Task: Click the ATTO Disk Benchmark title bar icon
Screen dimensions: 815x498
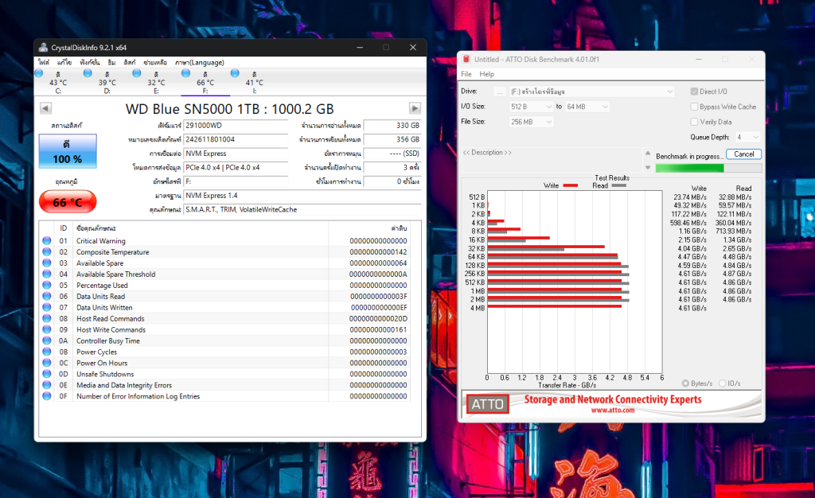Action: pos(466,59)
